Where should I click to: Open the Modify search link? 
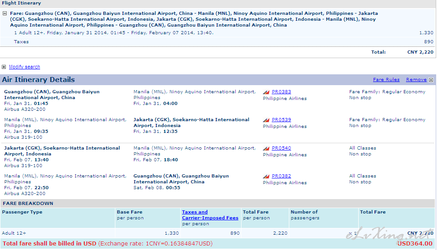point(25,67)
